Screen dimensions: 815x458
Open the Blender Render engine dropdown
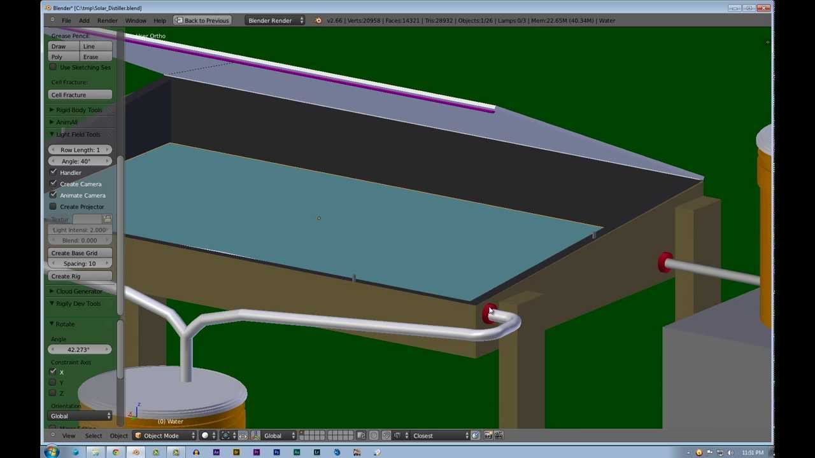(x=274, y=20)
